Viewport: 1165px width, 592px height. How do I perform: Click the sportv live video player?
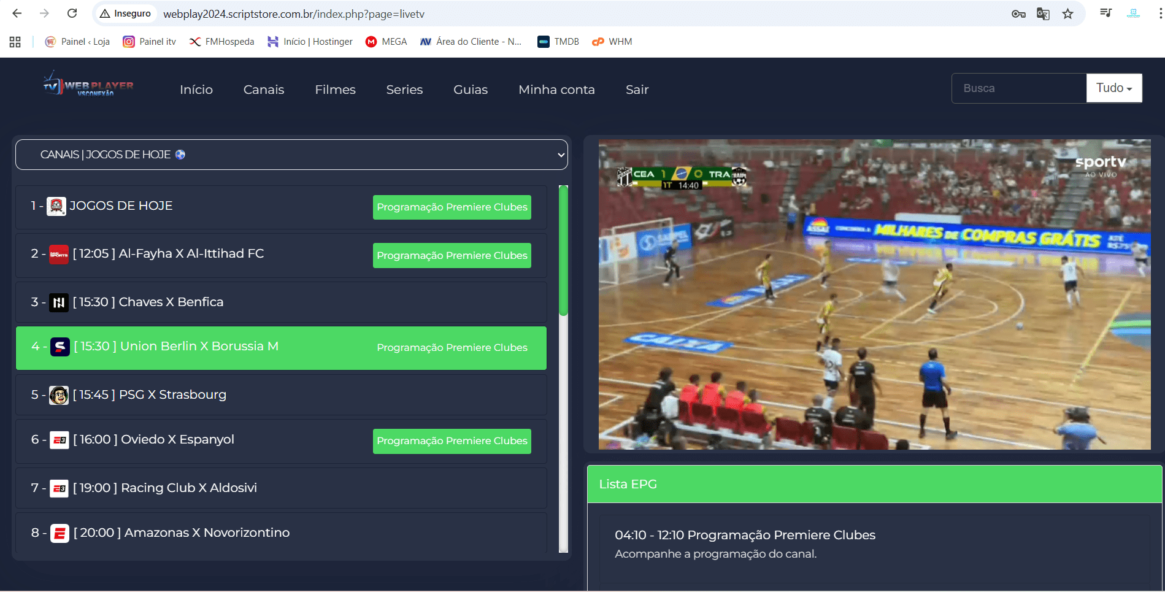pyautogui.click(x=874, y=294)
